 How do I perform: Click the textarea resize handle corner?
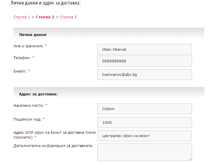[190, 159]
